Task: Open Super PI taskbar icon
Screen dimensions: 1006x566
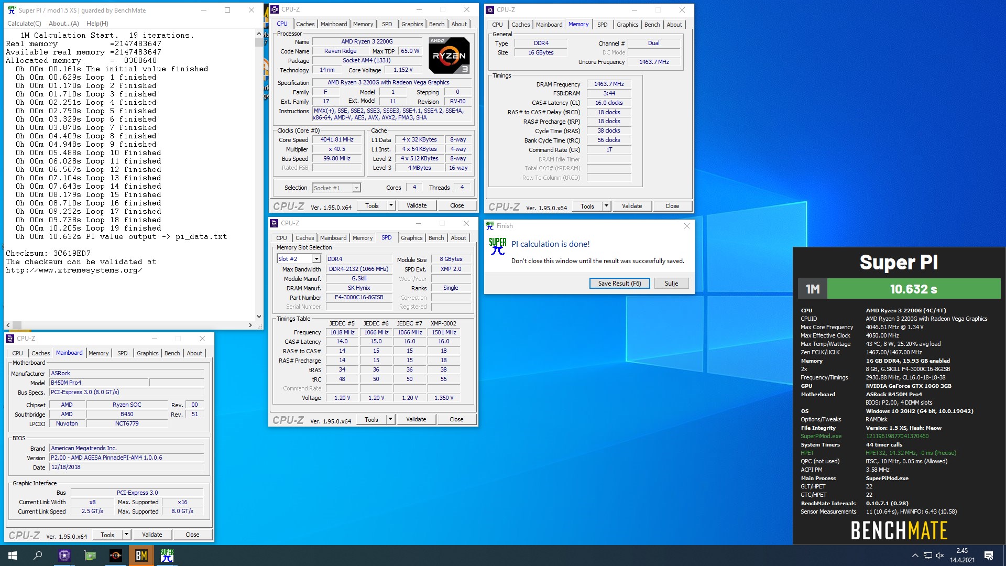Action: pos(167,556)
